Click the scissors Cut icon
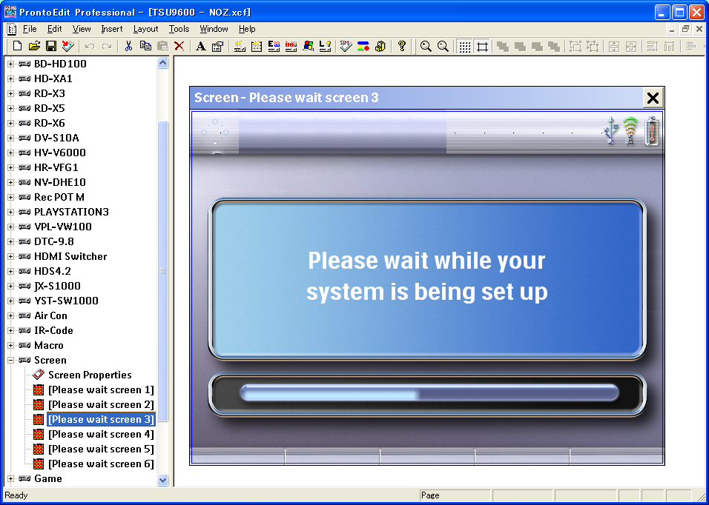The image size is (709, 505). 128,46
